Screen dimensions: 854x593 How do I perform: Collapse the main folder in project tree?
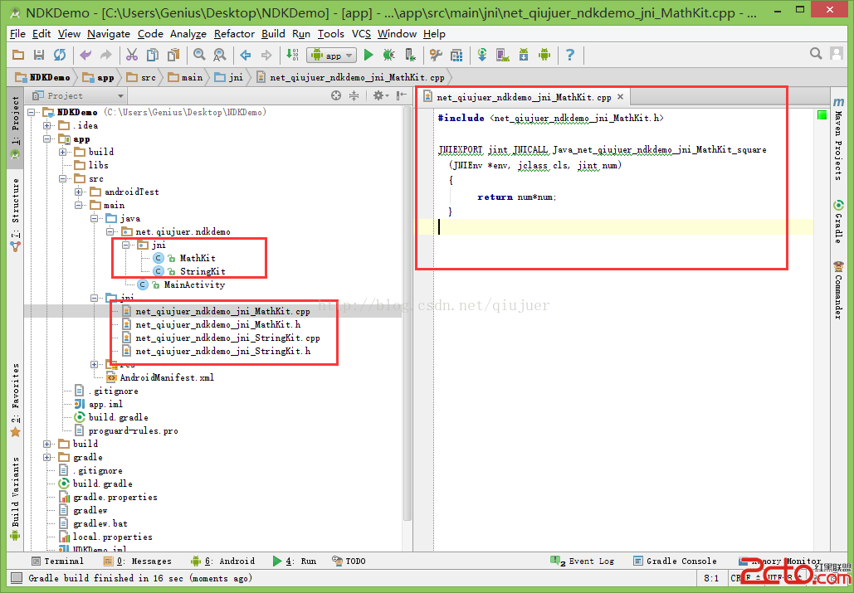pos(79,206)
